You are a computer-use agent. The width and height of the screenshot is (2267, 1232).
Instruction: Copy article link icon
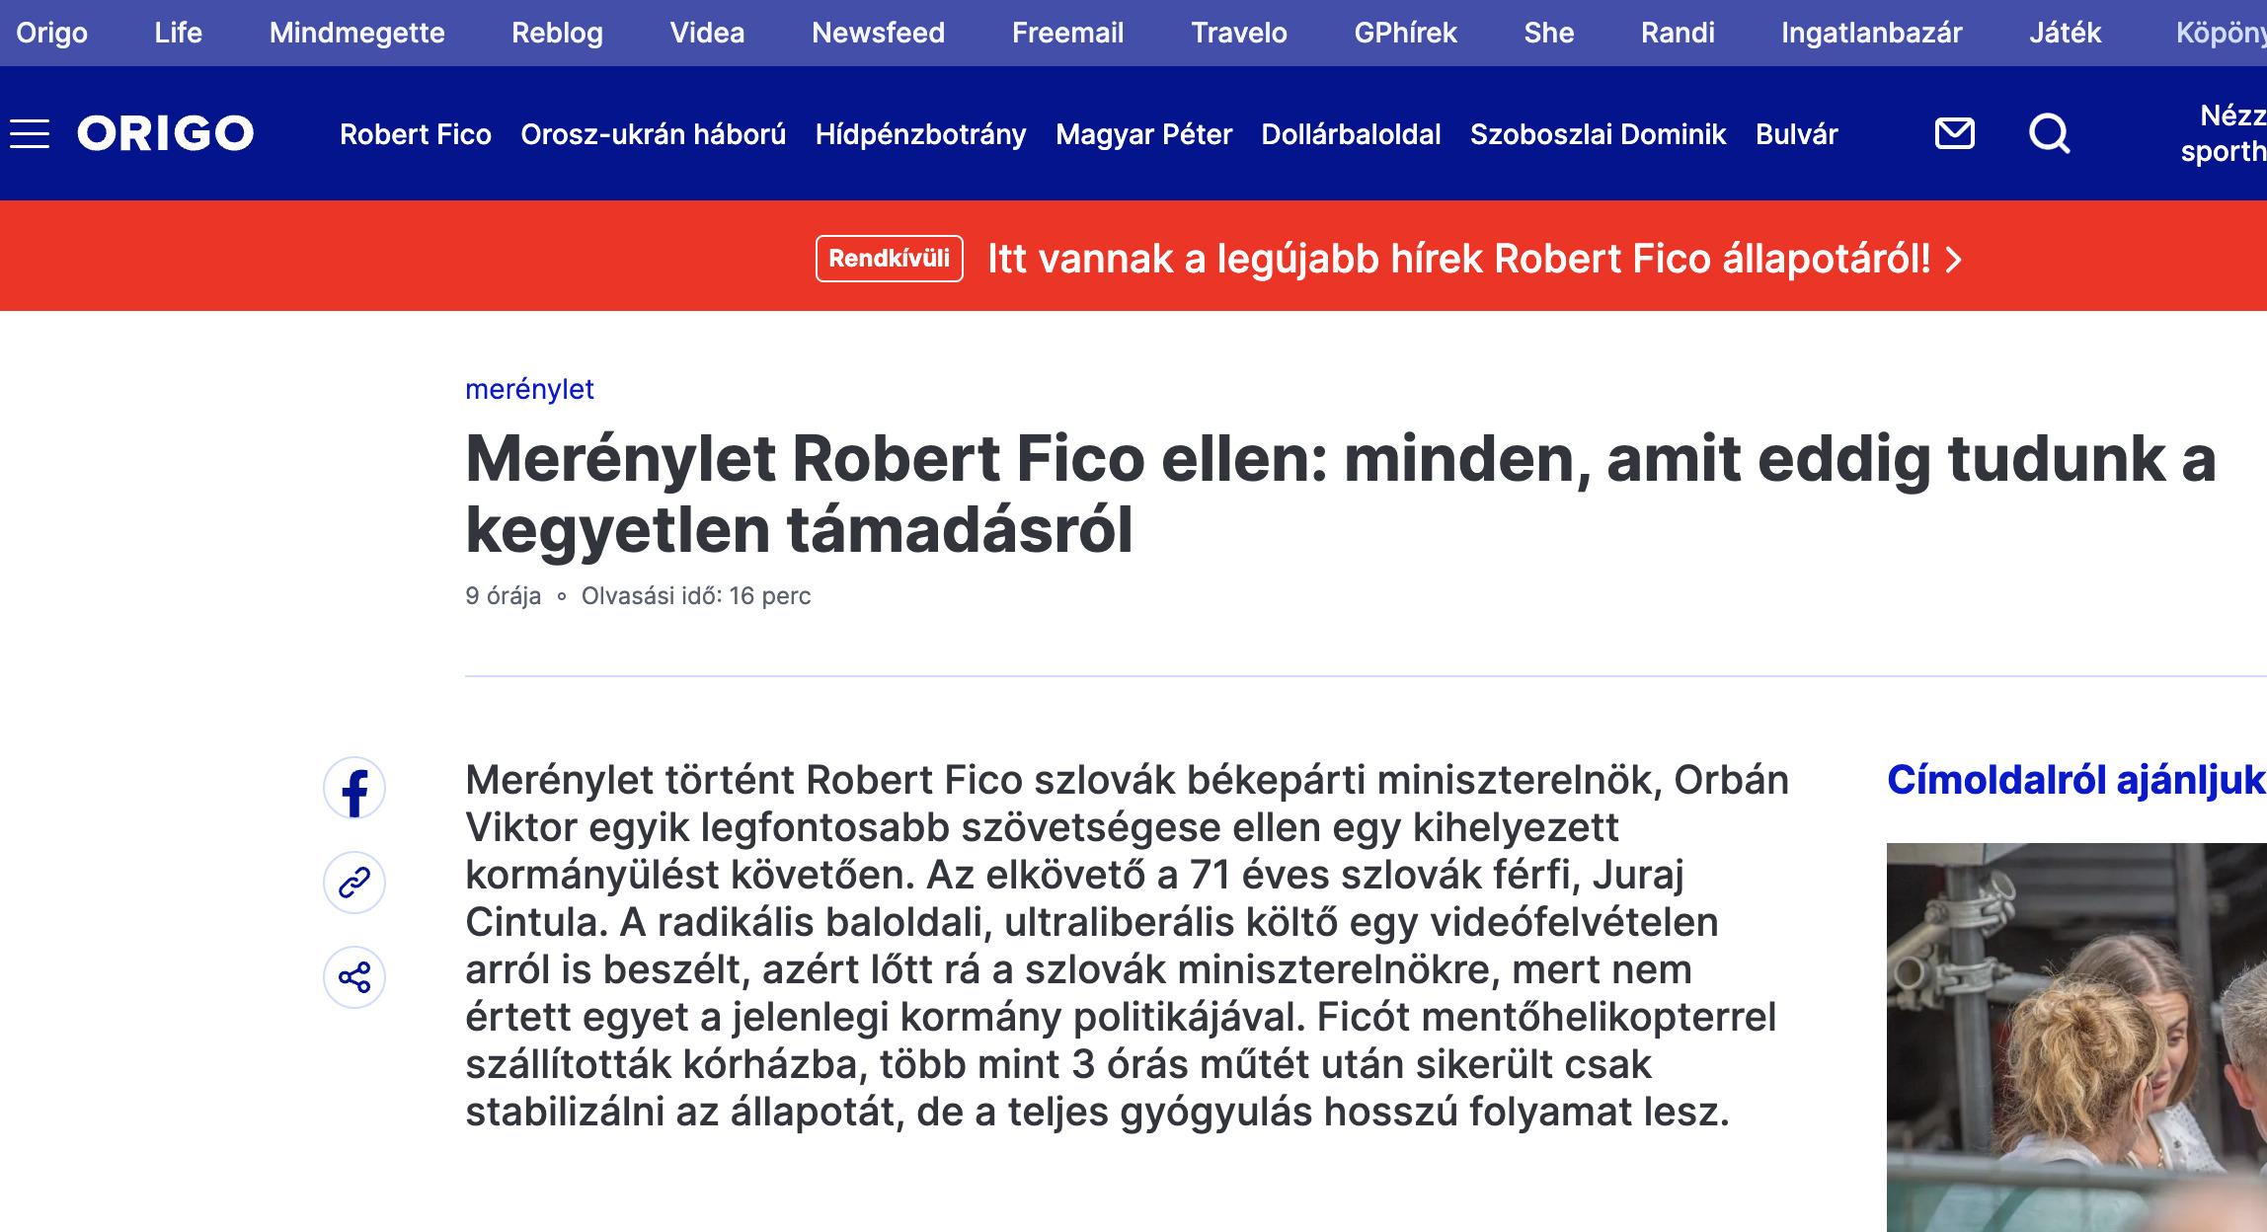(x=354, y=883)
